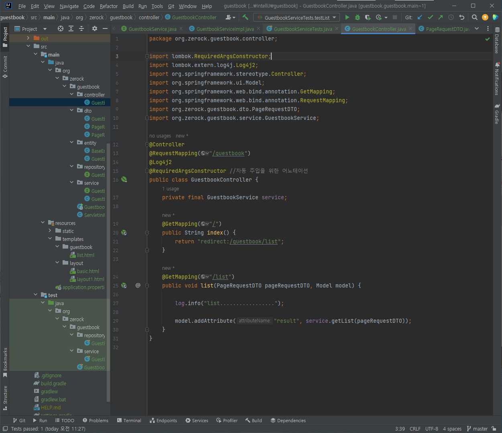Viewport: 502px width, 433px height.
Task: Click the master Git branch widget
Action: pyautogui.click(x=477, y=429)
